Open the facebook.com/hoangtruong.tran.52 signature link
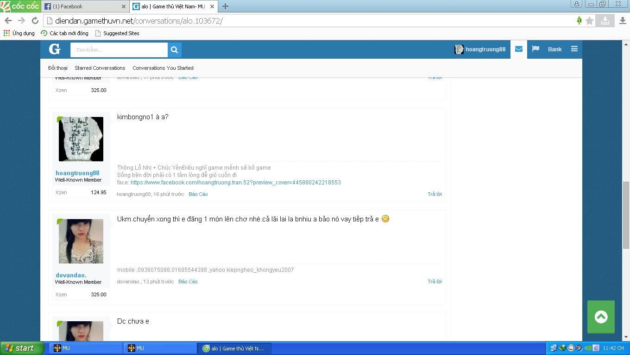 click(236, 183)
